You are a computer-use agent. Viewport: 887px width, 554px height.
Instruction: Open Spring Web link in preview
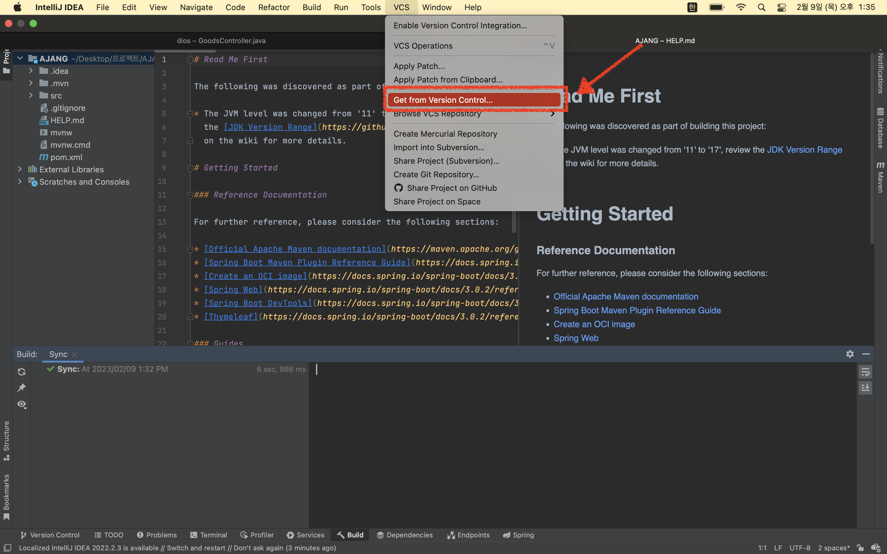576,338
